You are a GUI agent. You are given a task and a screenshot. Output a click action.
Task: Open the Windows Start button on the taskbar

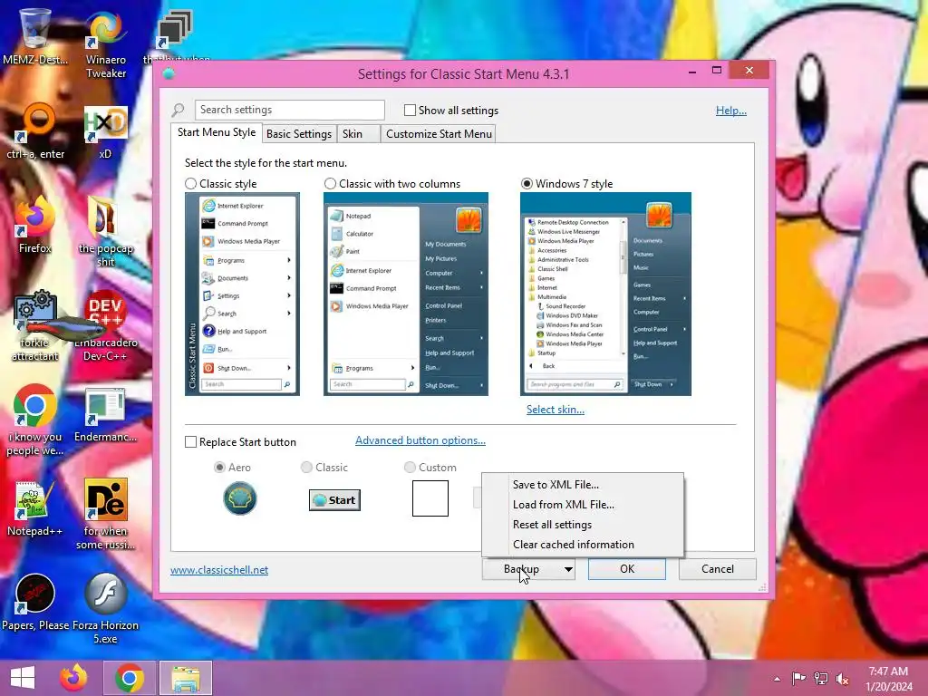[x=23, y=678]
